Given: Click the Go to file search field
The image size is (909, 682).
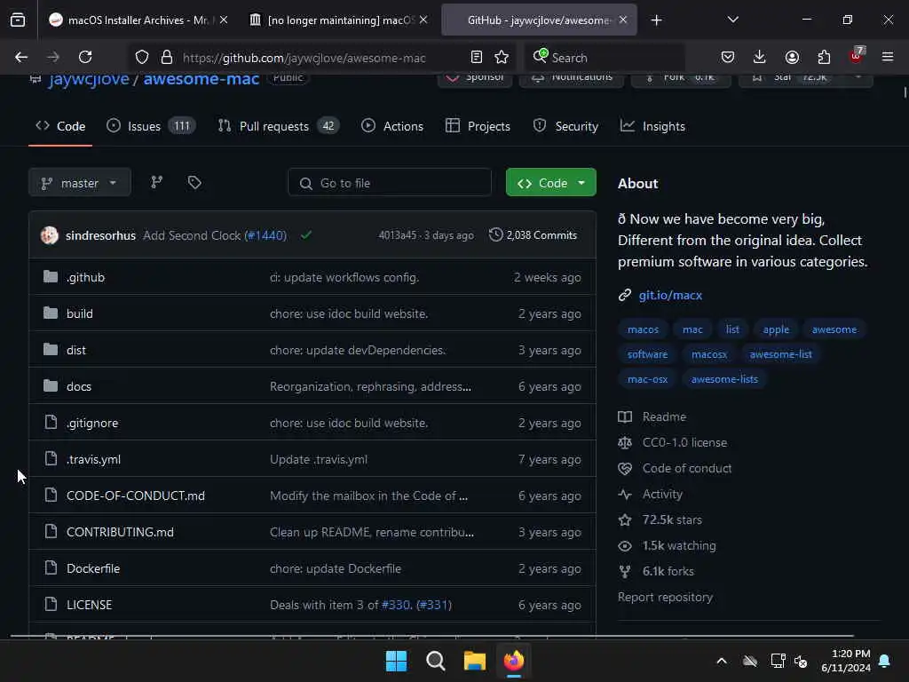Looking at the screenshot, I should point(390,183).
